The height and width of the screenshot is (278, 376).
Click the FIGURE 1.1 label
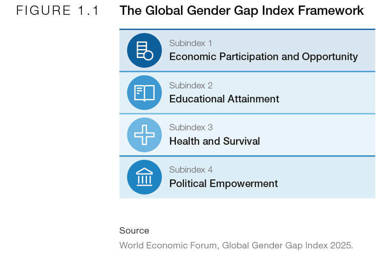point(57,11)
